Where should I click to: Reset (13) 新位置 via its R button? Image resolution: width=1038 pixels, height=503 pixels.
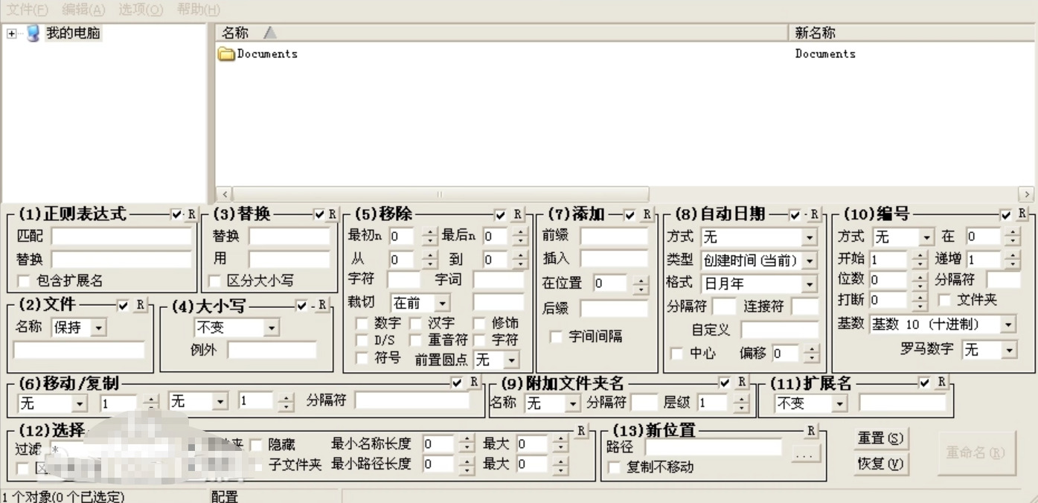point(811,430)
